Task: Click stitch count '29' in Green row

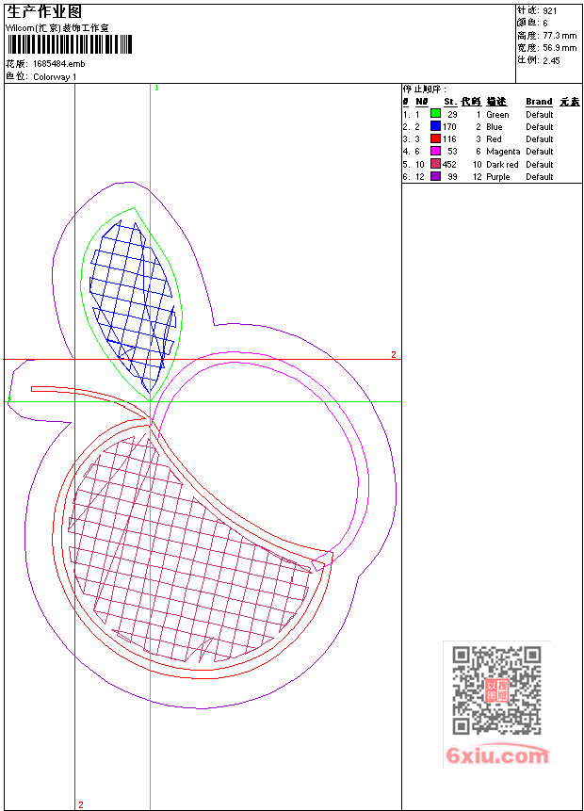Action: (452, 115)
